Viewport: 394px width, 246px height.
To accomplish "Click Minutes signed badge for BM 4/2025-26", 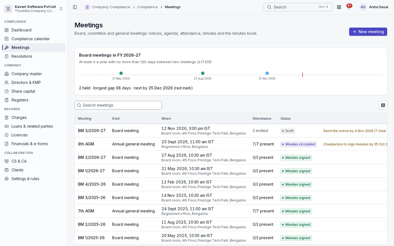I will (x=296, y=184).
